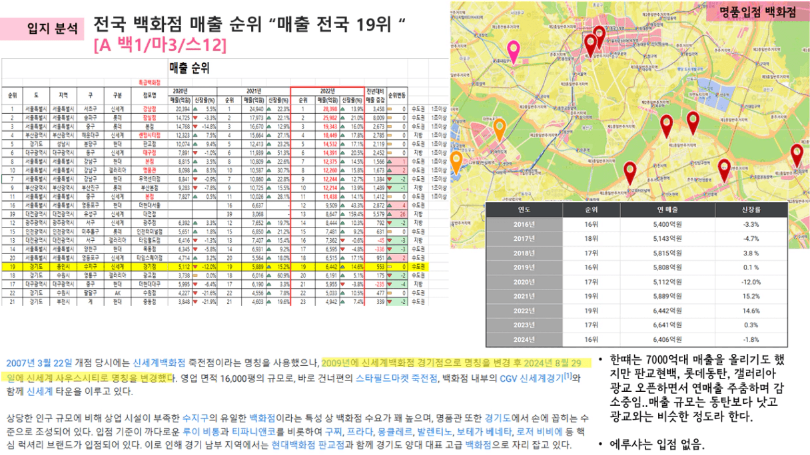Select the 더현대대구 store cell
Image resolution: width=810 pixels, height=455 pixels.
[x=150, y=284]
